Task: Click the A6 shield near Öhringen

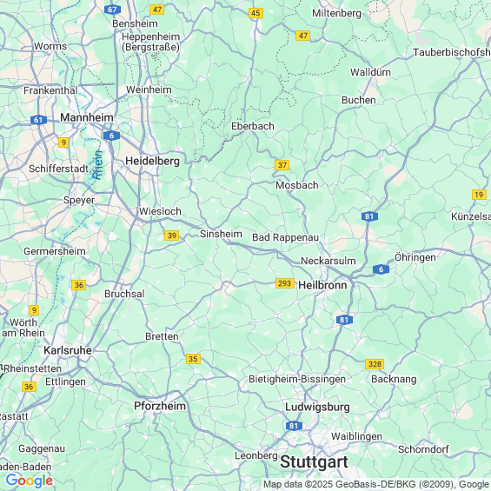Action: 381,269
